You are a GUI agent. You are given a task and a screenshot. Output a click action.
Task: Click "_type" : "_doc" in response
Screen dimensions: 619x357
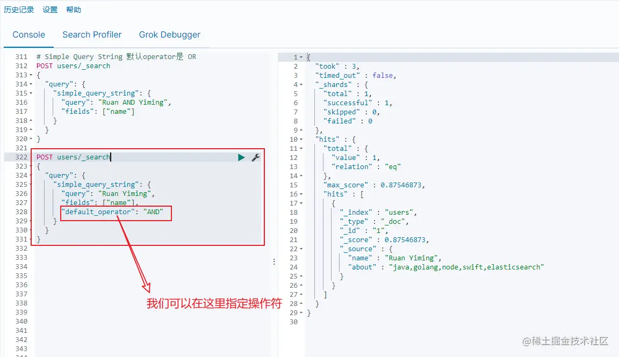tap(374, 221)
